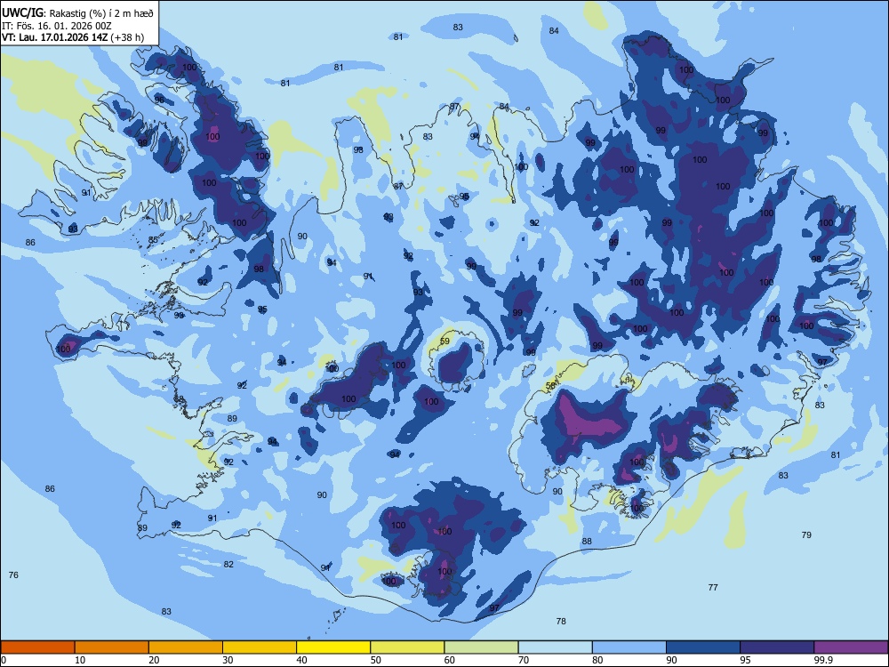Click the title 'UWC/IG: Rakastig (%) í 2 m hæð'
The height and width of the screenshot is (667, 889).
click(77, 13)
